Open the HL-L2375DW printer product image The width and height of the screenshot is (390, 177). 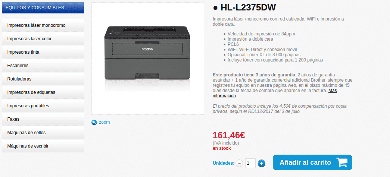147,59
